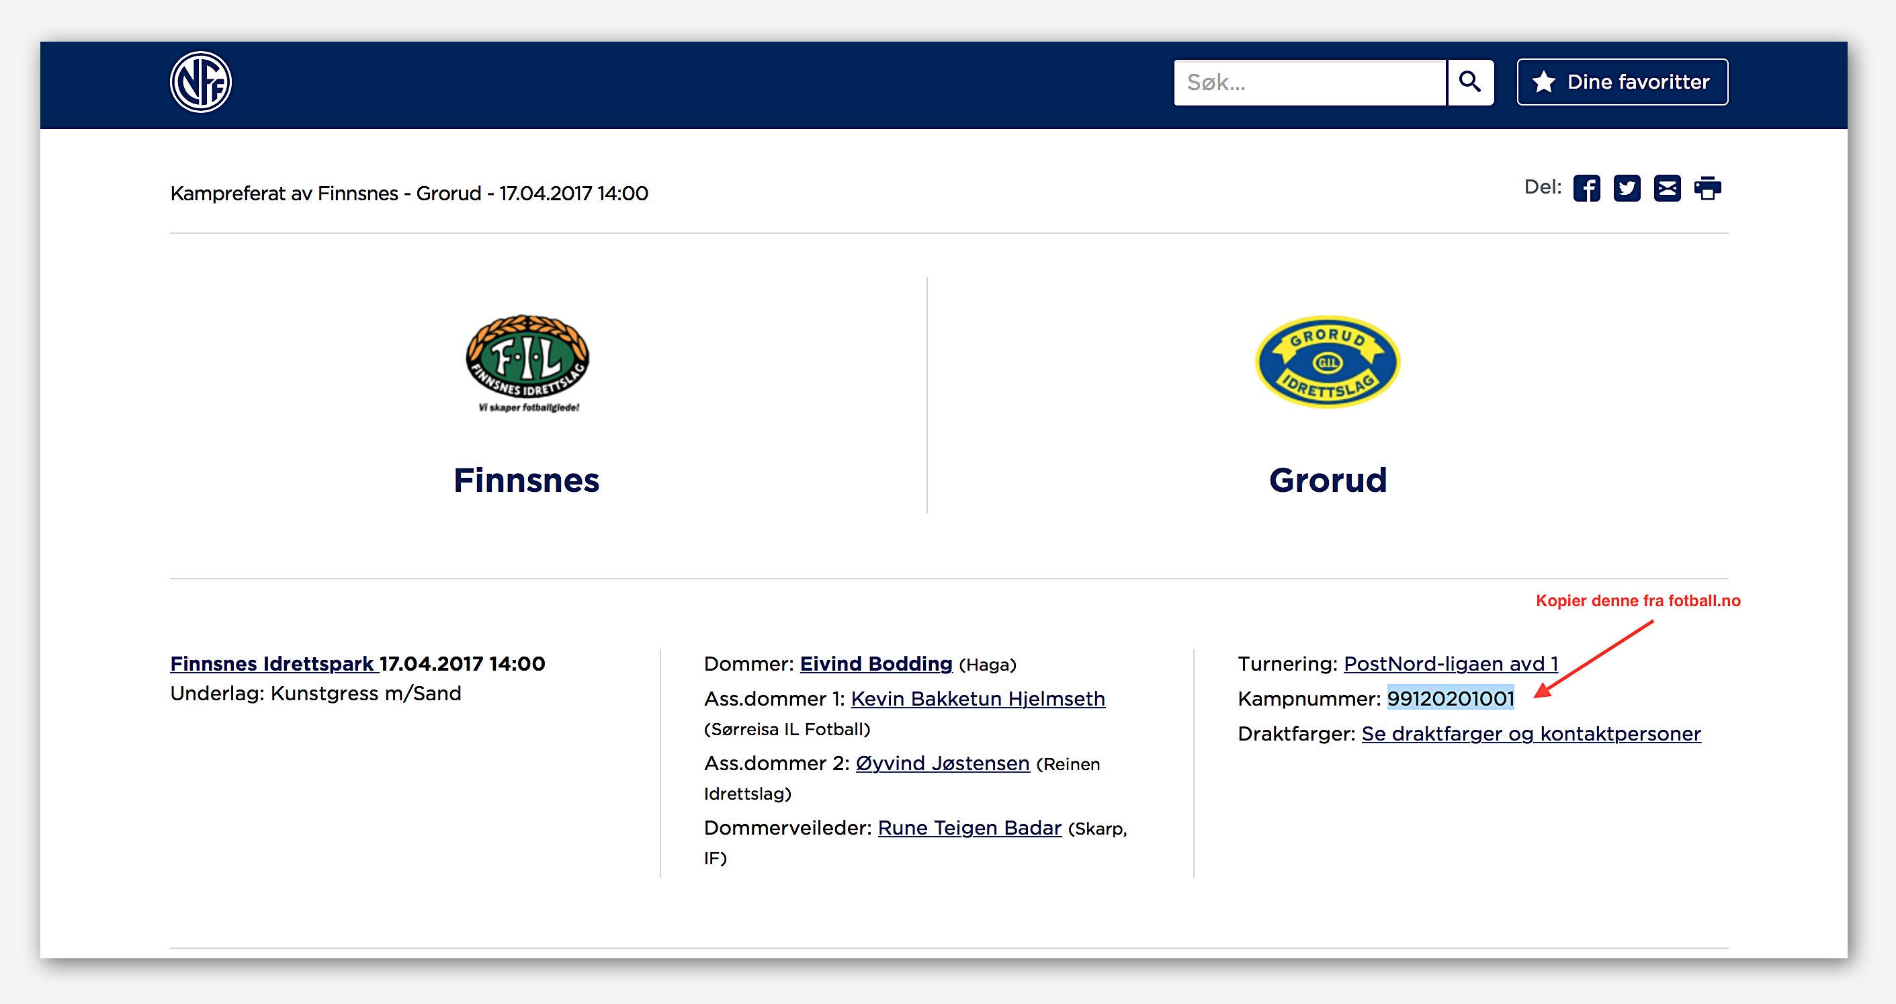Share the match report by email
The image size is (1896, 1004).
coord(1667,188)
